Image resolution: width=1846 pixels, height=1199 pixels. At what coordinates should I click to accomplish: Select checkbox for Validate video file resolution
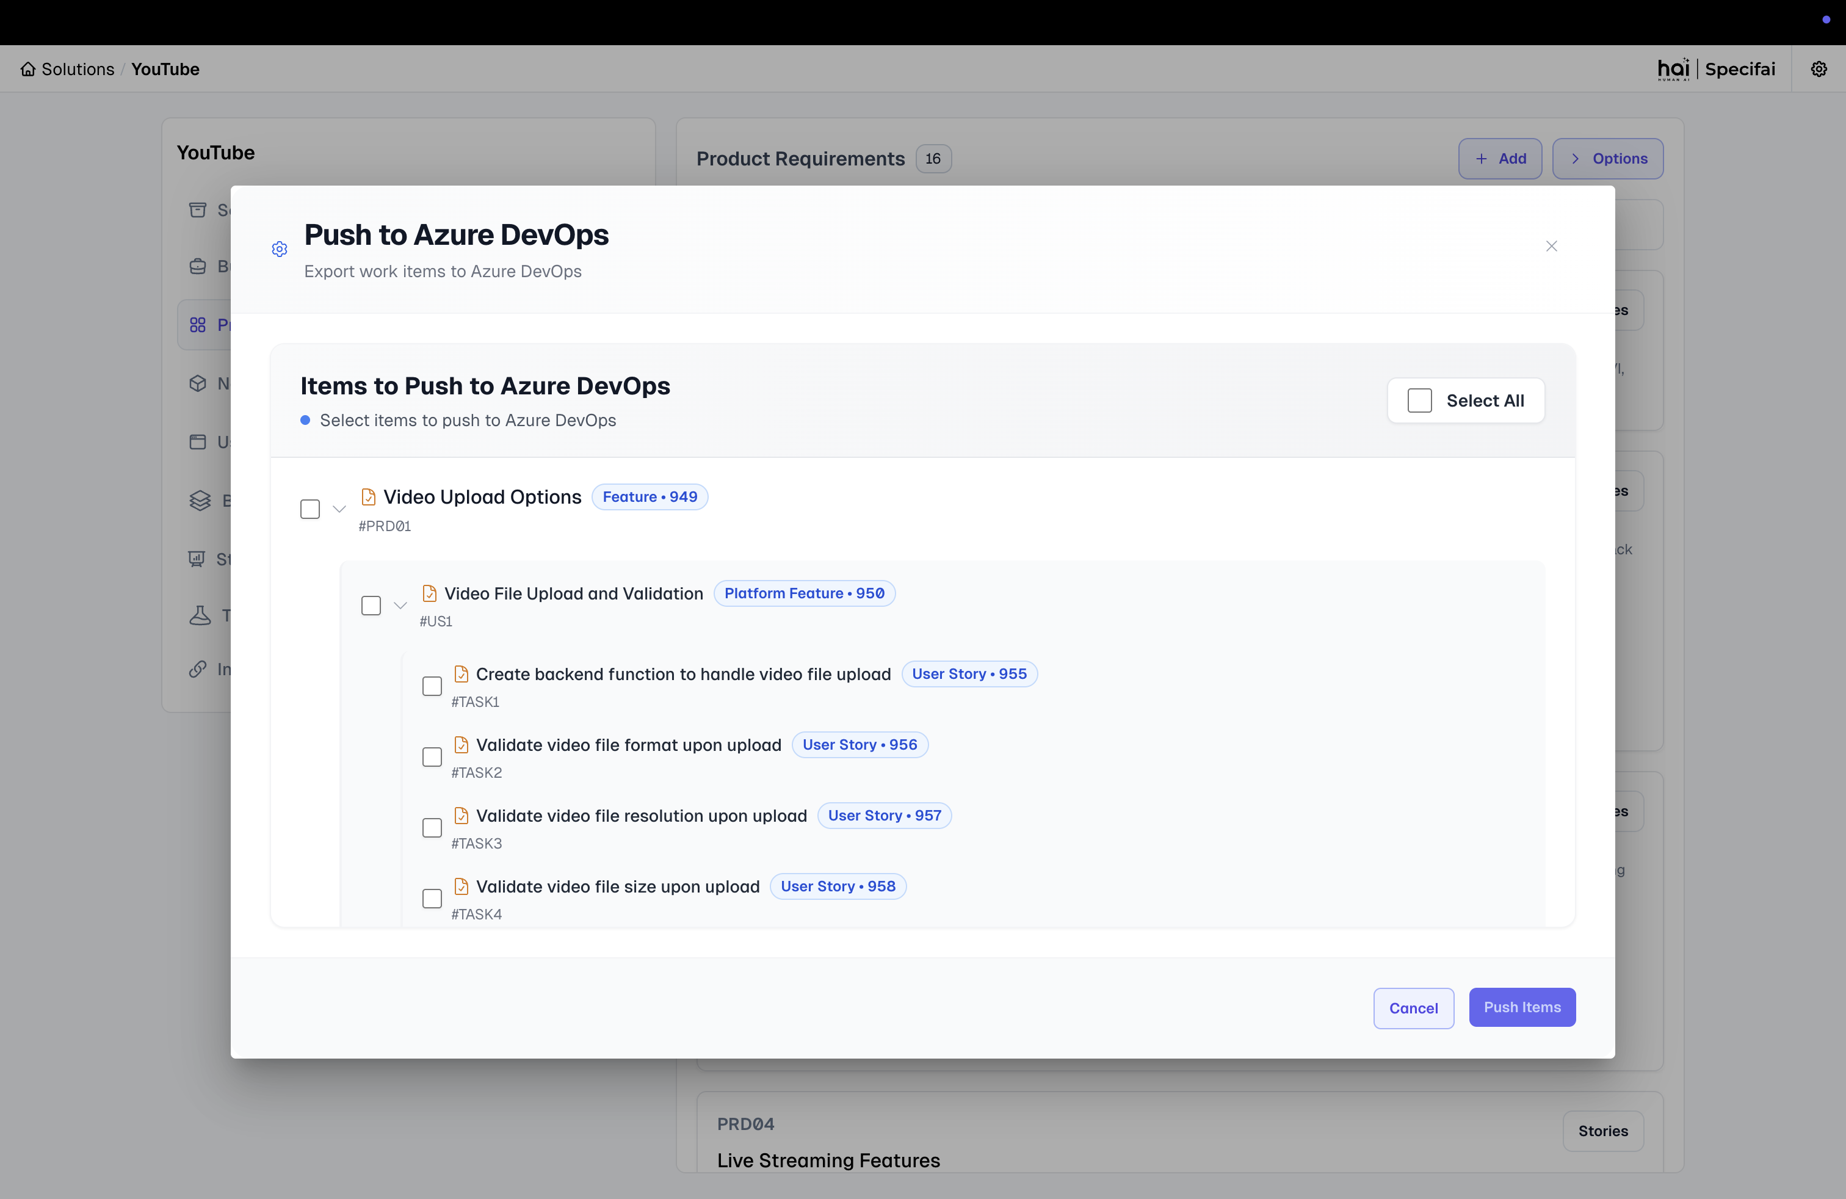[x=432, y=827]
